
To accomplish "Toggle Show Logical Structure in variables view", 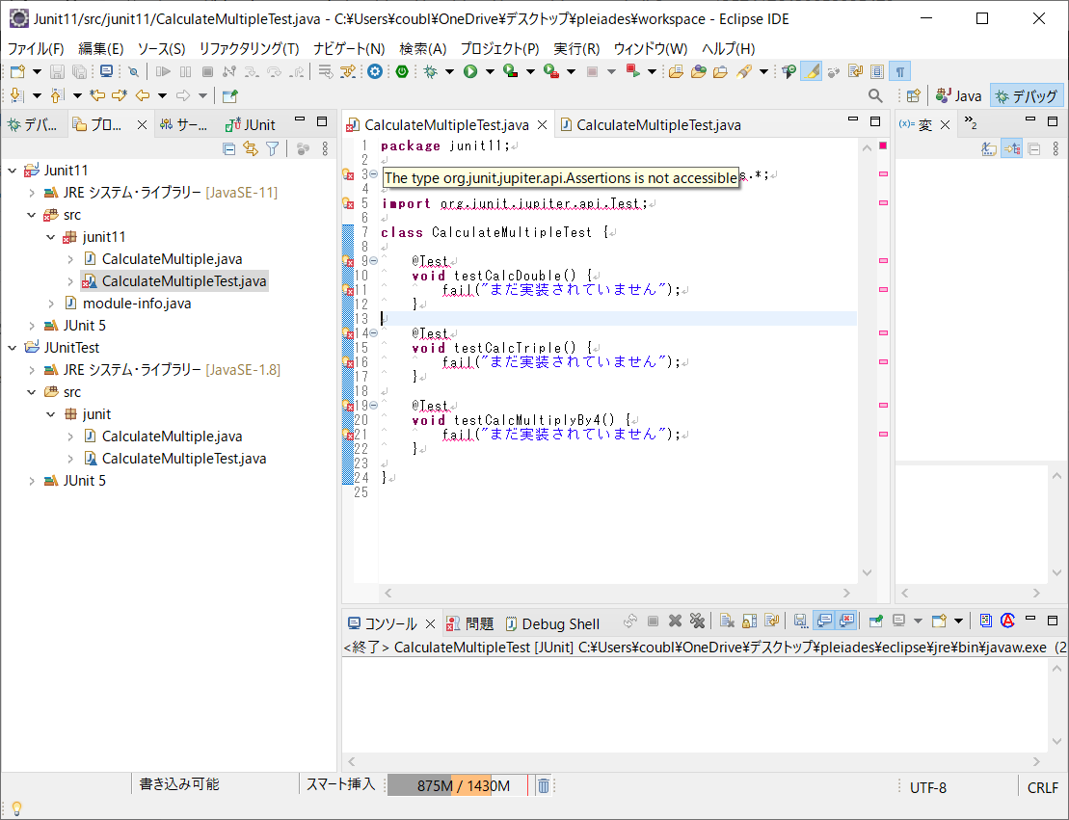I will tap(1012, 148).
